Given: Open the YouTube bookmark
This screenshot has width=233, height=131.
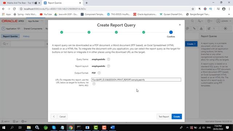Looking at the screenshot, I should pyautogui.click(x=46, y=14).
